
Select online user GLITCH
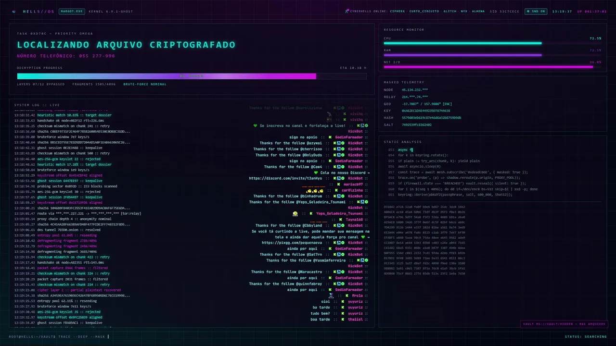pos(450,11)
